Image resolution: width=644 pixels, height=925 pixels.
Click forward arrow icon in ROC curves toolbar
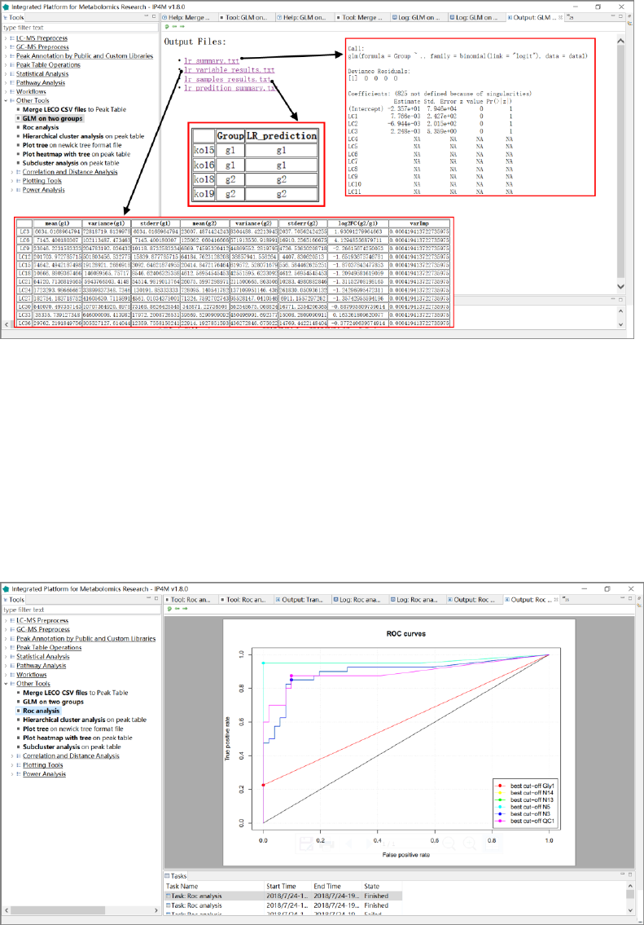tap(184, 609)
